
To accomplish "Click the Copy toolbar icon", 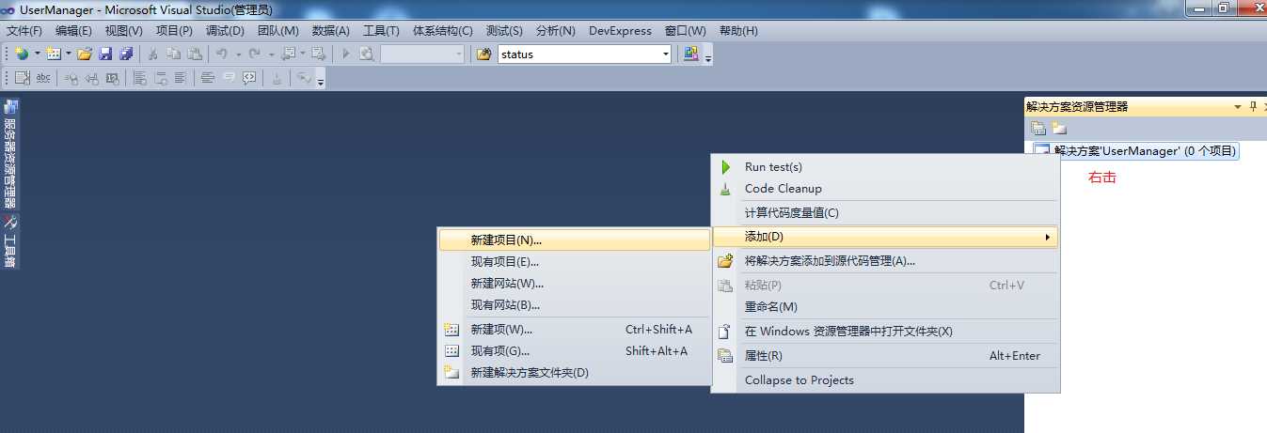I will (173, 54).
